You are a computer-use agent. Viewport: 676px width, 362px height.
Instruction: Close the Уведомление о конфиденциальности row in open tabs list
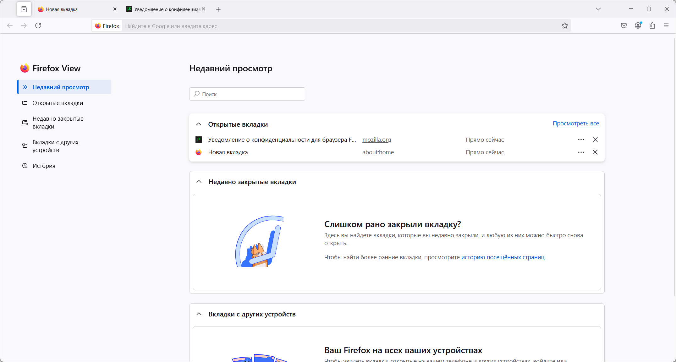click(x=595, y=140)
